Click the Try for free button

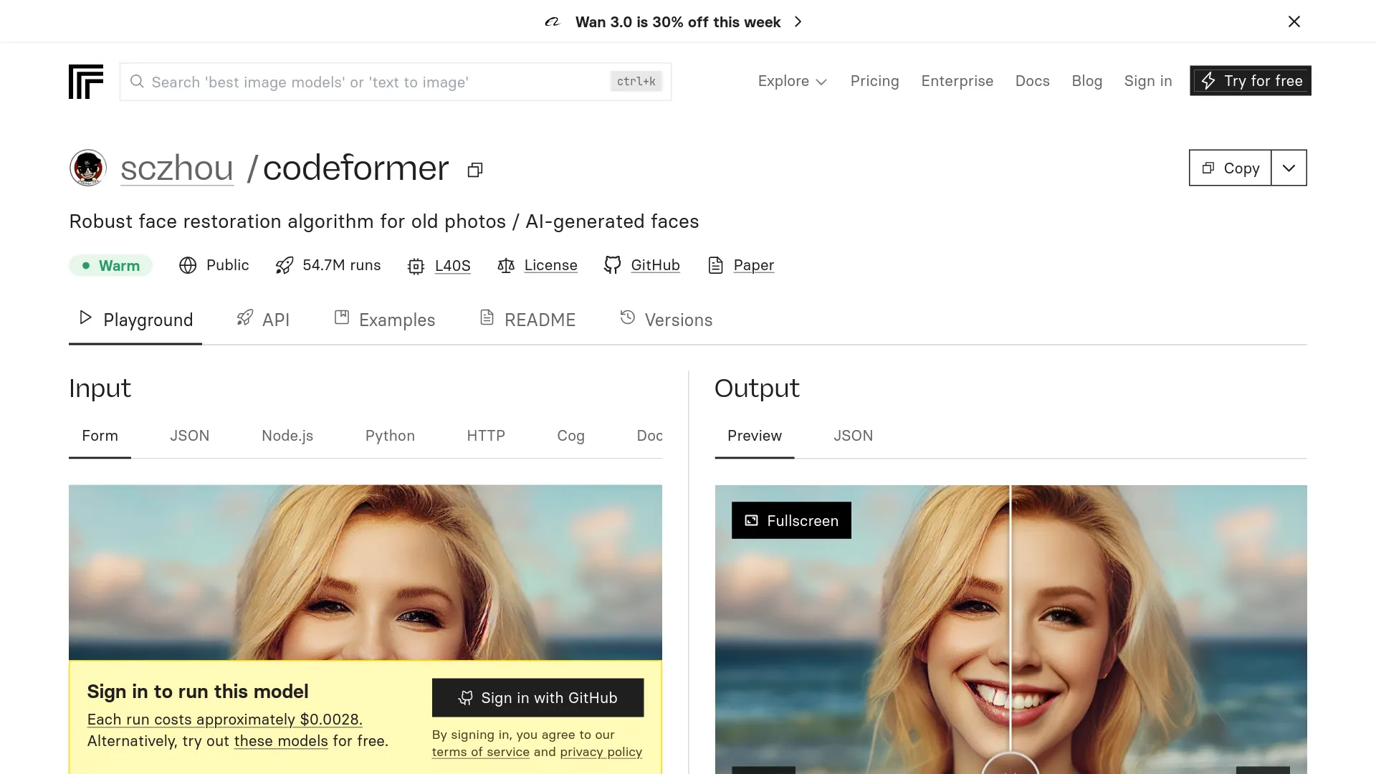(1251, 81)
